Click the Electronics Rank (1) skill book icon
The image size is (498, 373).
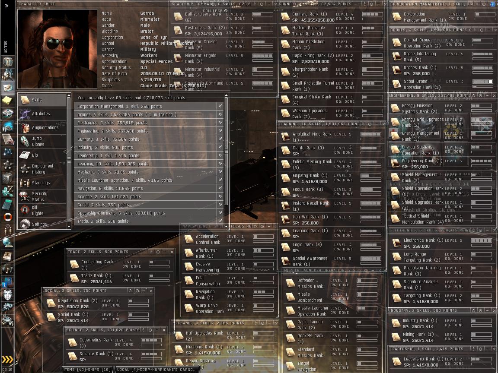(396, 243)
